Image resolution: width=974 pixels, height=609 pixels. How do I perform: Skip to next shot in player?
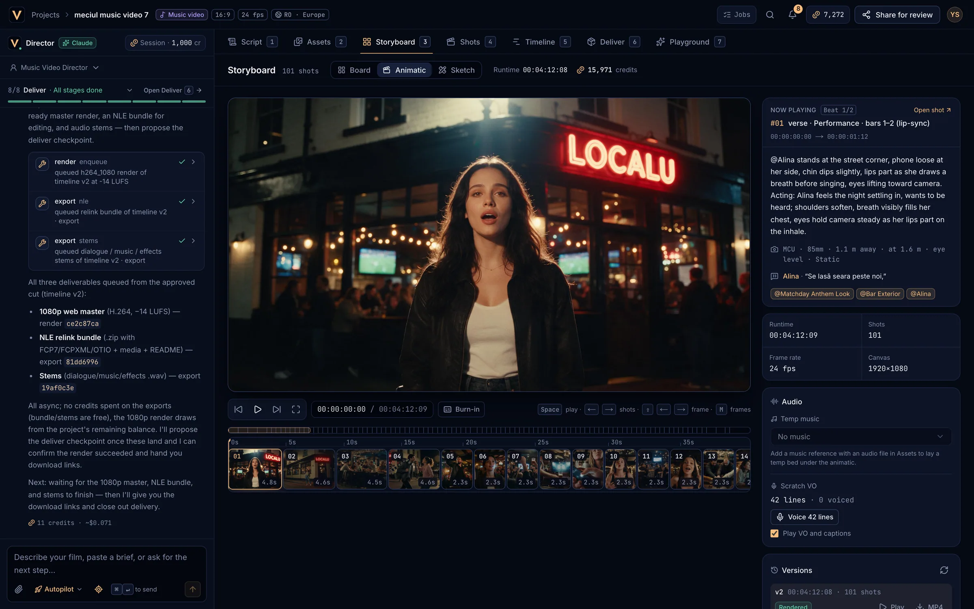coord(277,409)
